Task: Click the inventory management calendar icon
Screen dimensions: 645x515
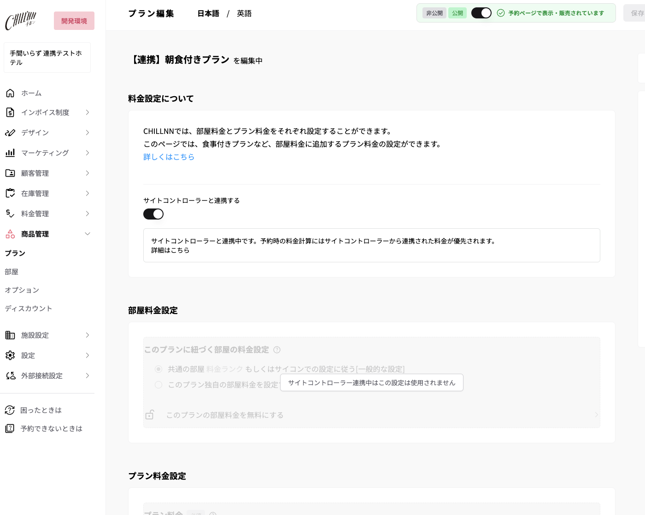Action: [10, 193]
